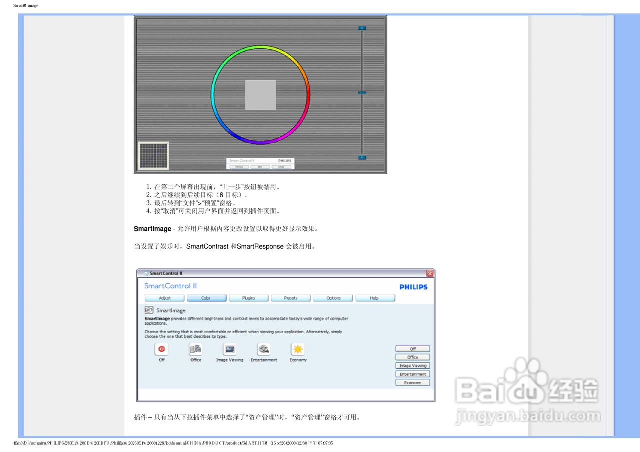
Task: Click Previous in the calibration dialog
Action: 239,167
